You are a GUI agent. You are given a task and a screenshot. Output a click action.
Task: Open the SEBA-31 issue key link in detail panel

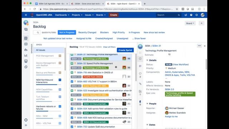coord(157,46)
